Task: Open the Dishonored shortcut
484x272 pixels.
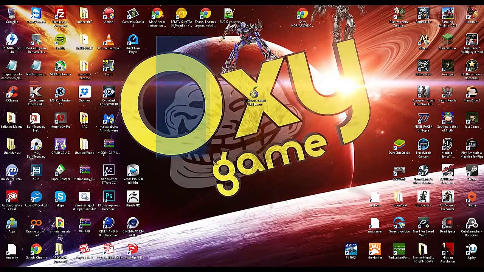Action: pyautogui.click(x=423, y=66)
